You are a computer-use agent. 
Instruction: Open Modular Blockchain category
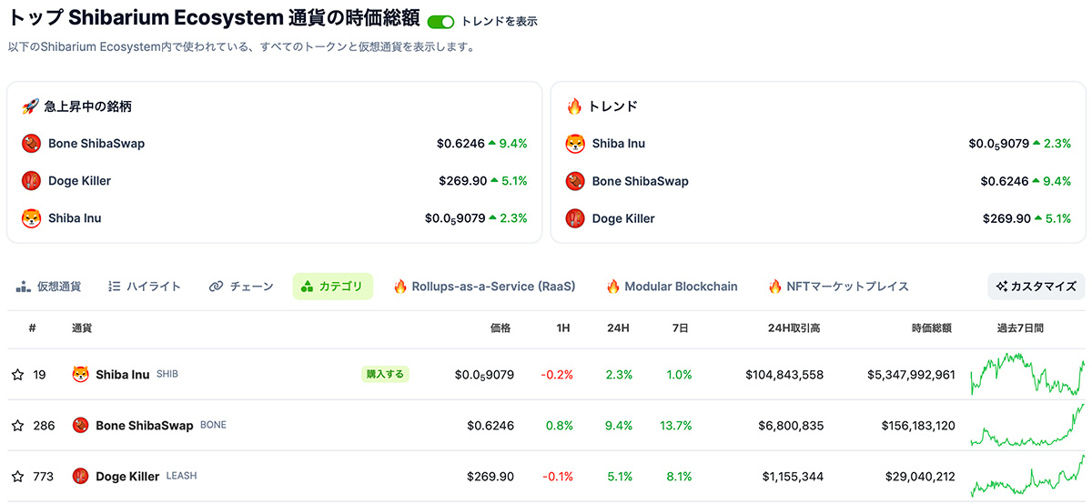(x=672, y=287)
